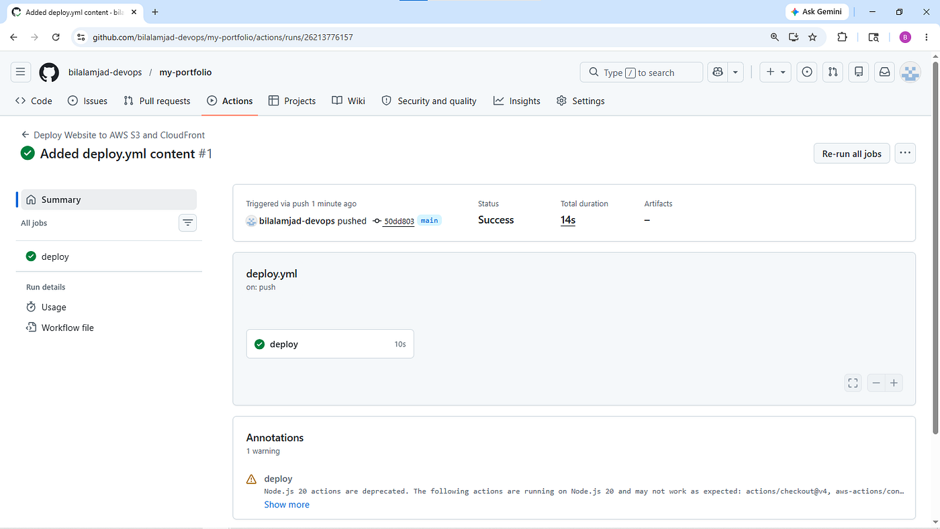This screenshot has width=940, height=529.
Task: Open the deploy job in sidebar
Action: point(109,256)
